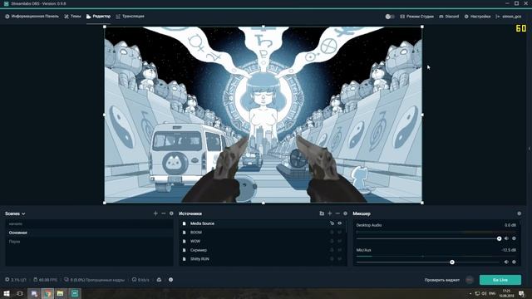Mute the Mic/Aux speaker icon

(506, 262)
